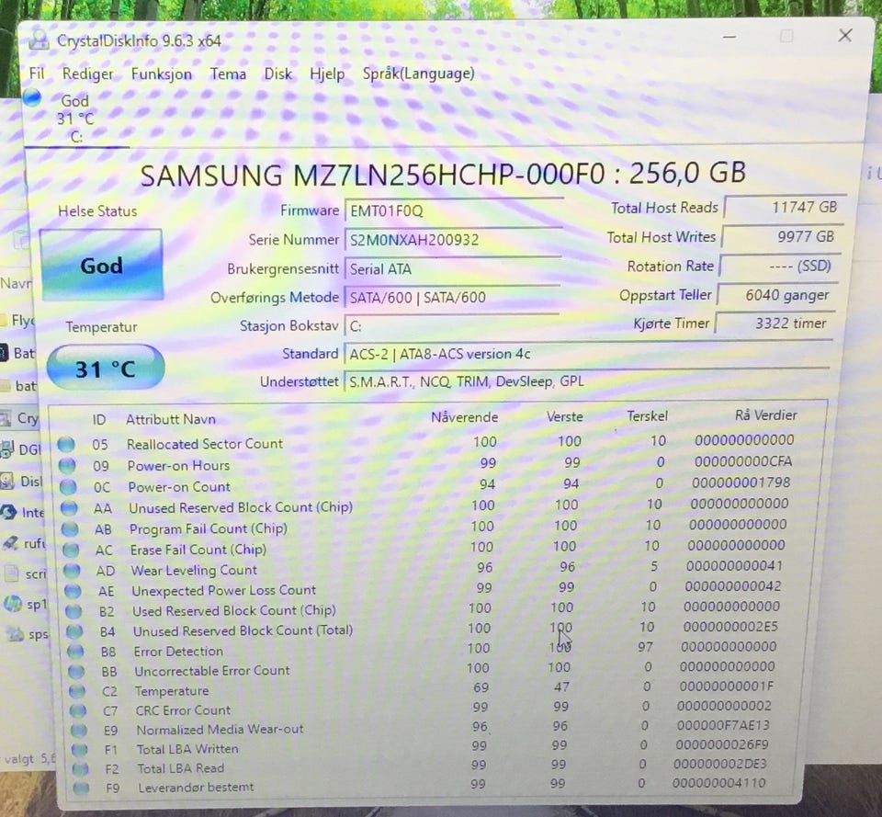Click status orb for Temperature attribute
This screenshot has height=817, width=882.
coord(76,691)
